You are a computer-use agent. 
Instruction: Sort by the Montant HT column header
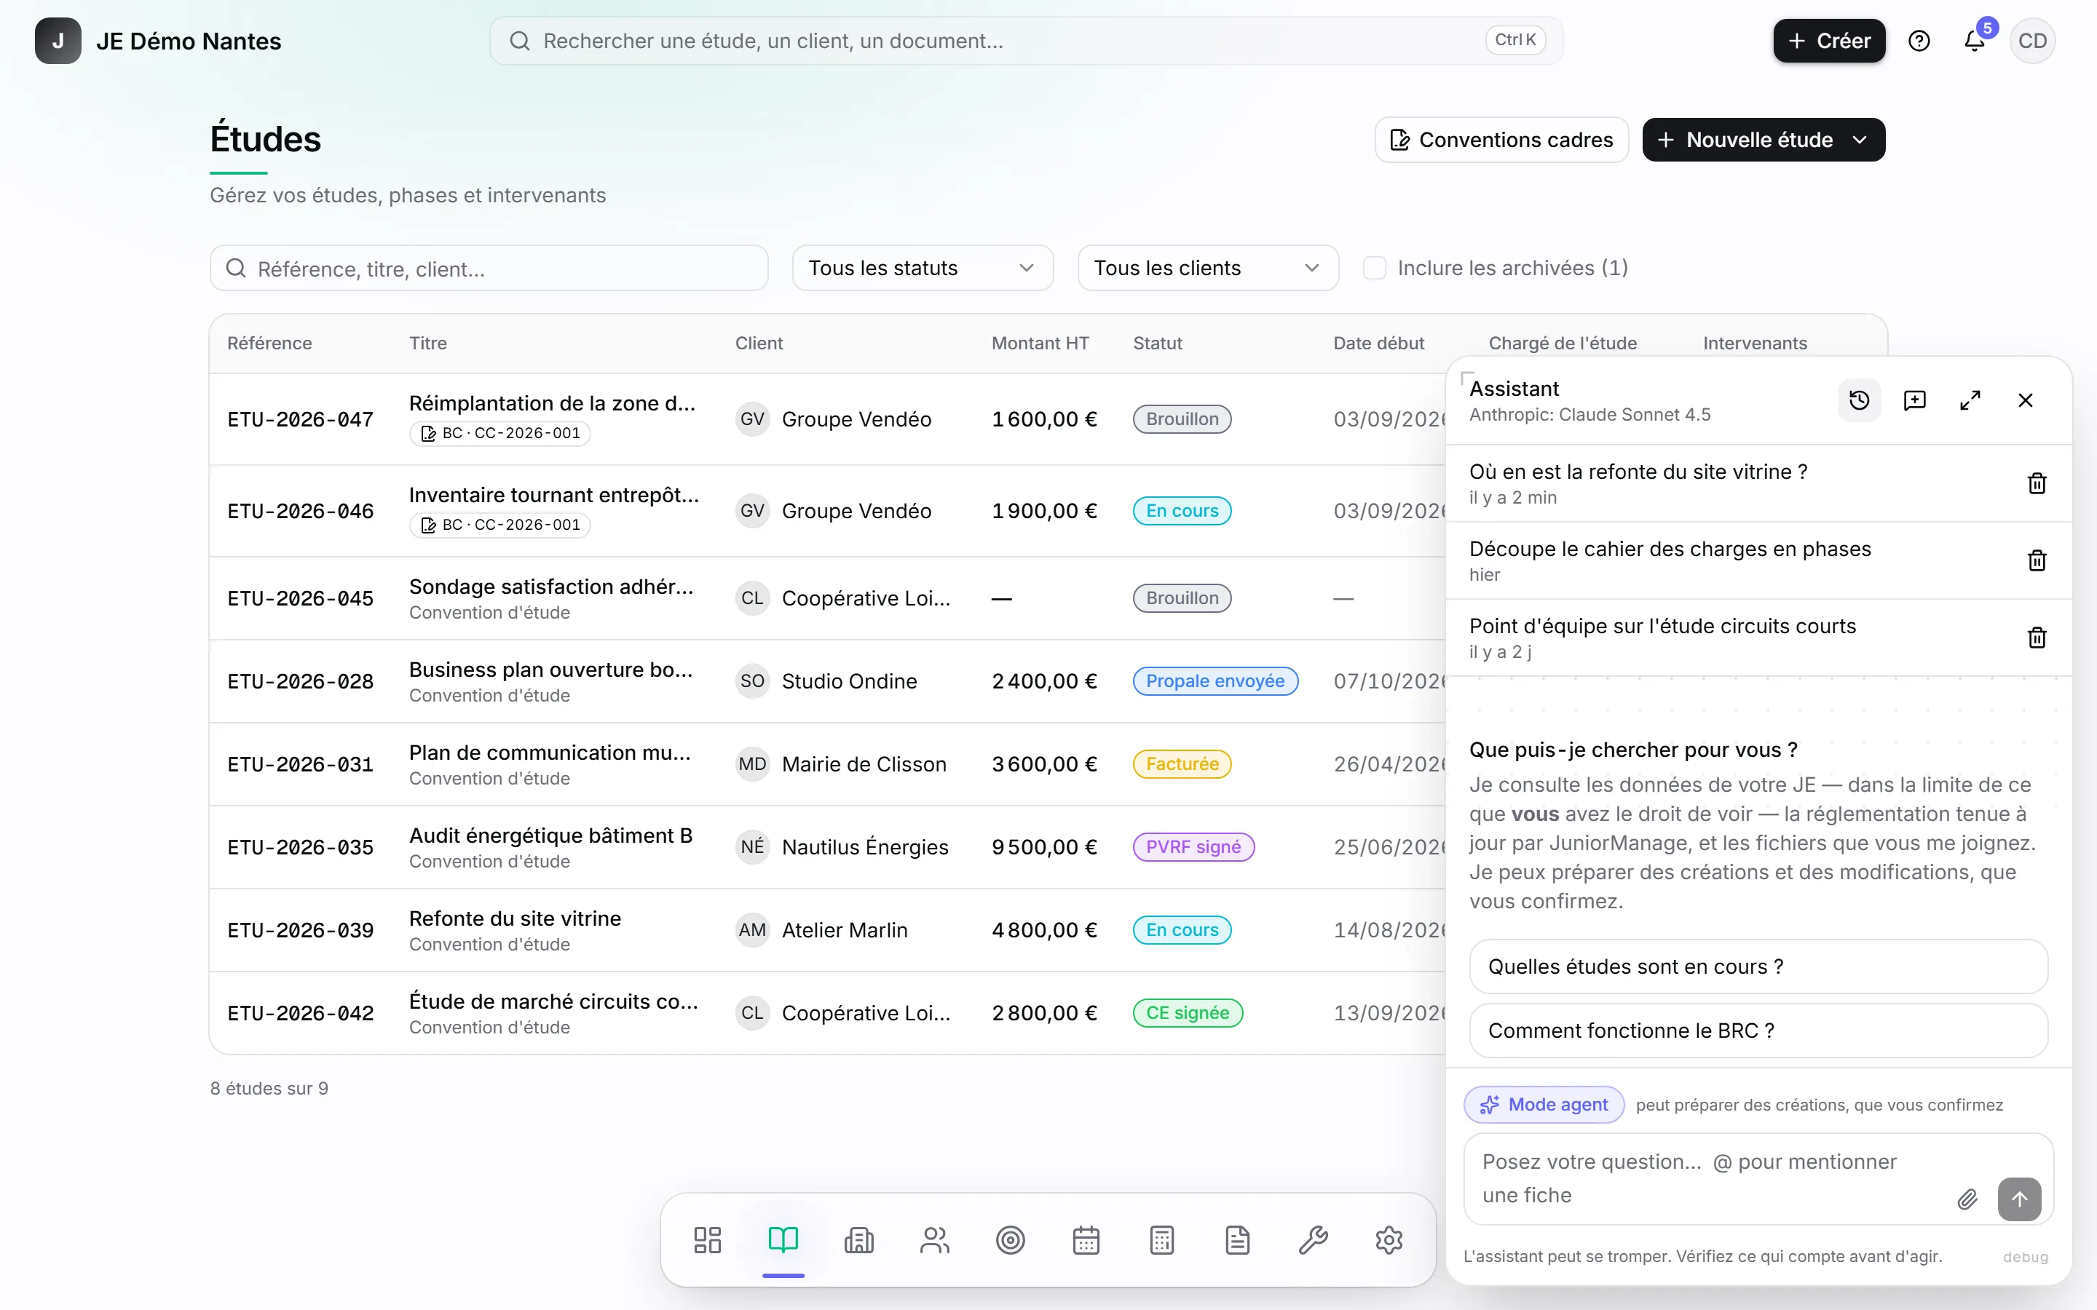pyautogui.click(x=1040, y=343)
